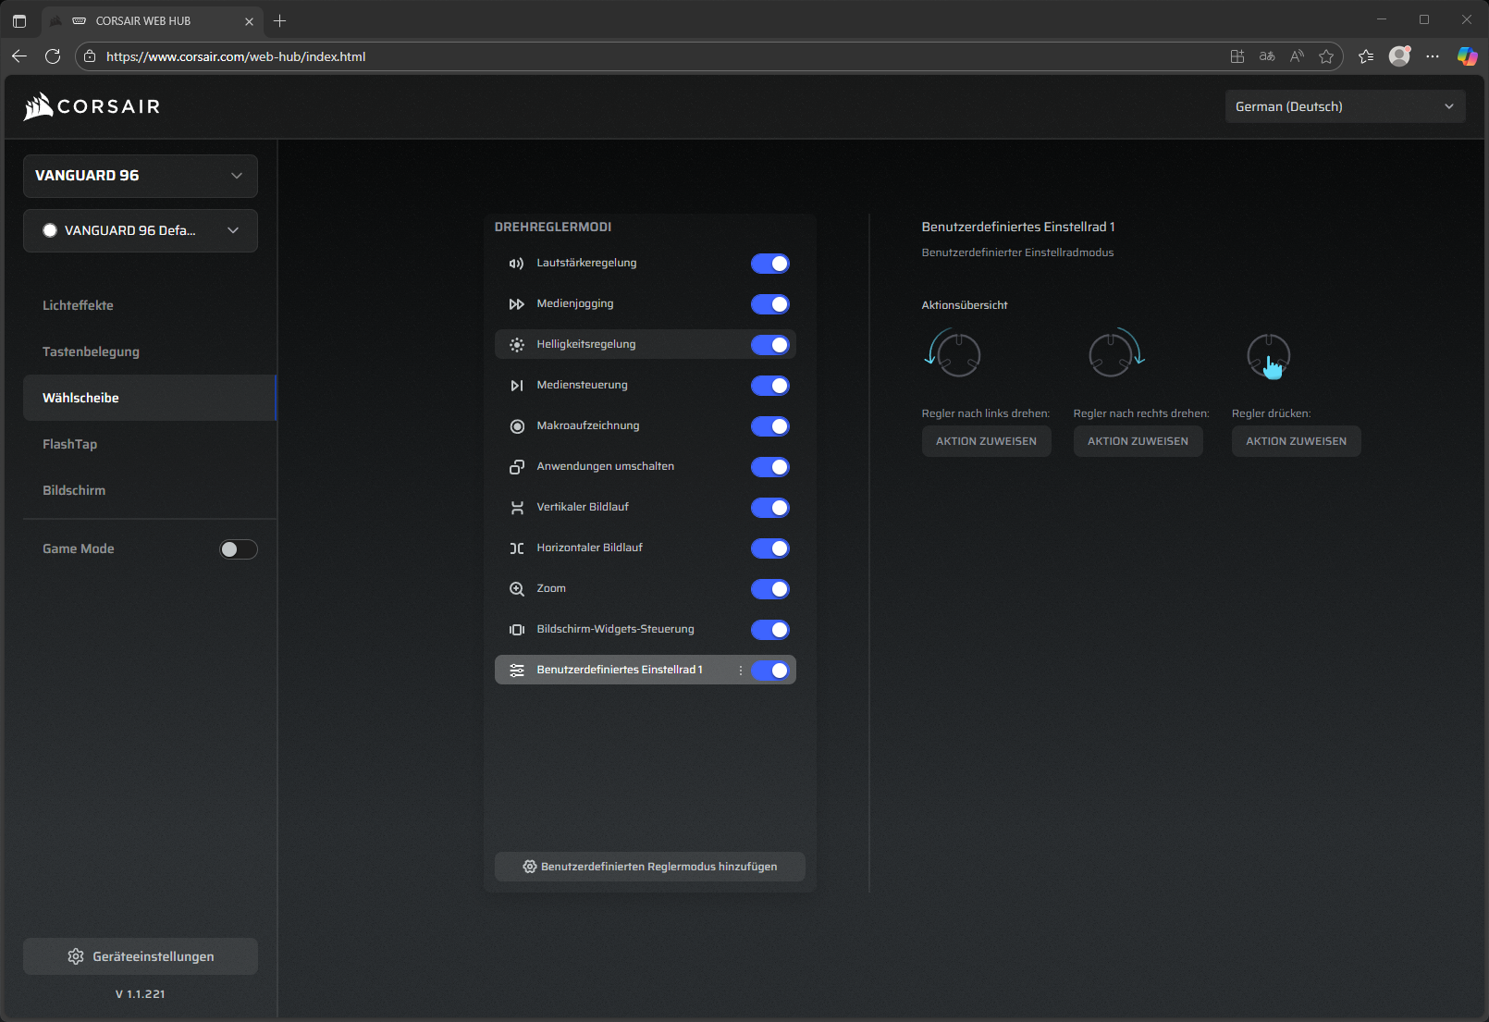Enable the Game Mode switch

click(238, 549)
